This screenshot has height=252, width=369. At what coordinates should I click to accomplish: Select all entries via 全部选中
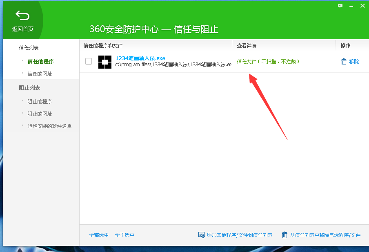point(99,235)
